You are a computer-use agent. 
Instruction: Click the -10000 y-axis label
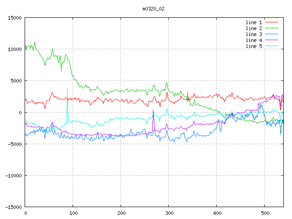click(13, 175)
